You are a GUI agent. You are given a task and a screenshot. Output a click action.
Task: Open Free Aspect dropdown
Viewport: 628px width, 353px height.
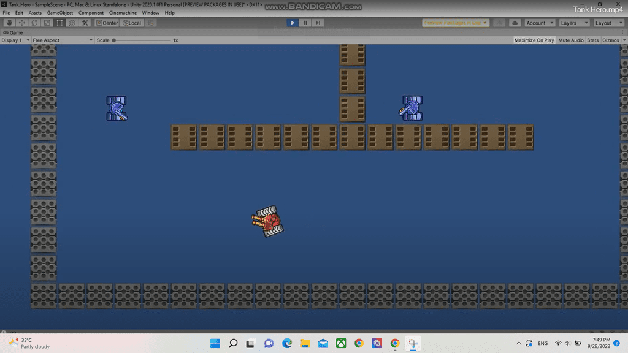[63, 40]
